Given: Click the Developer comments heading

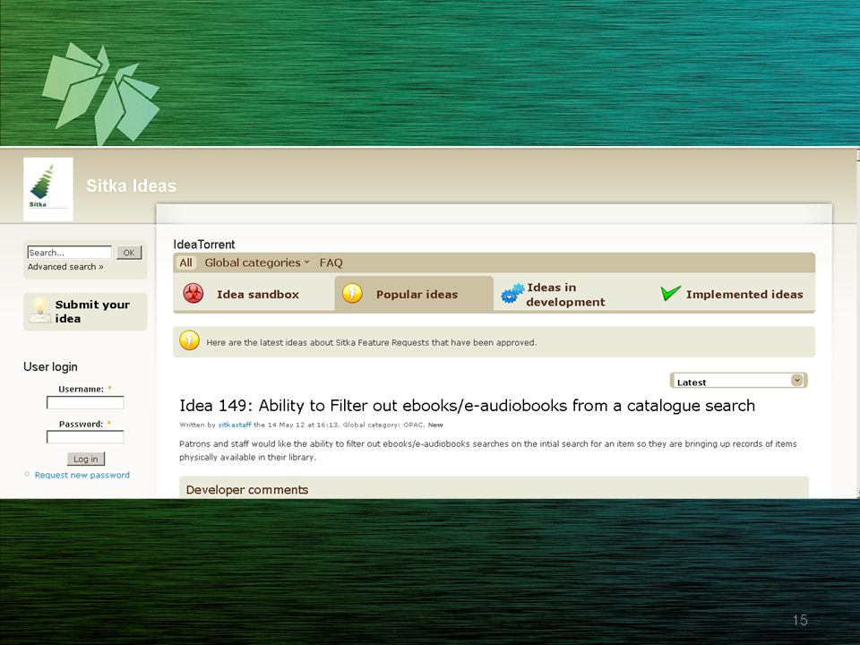Looking at the screenshot, I should (x=247, y=490).
